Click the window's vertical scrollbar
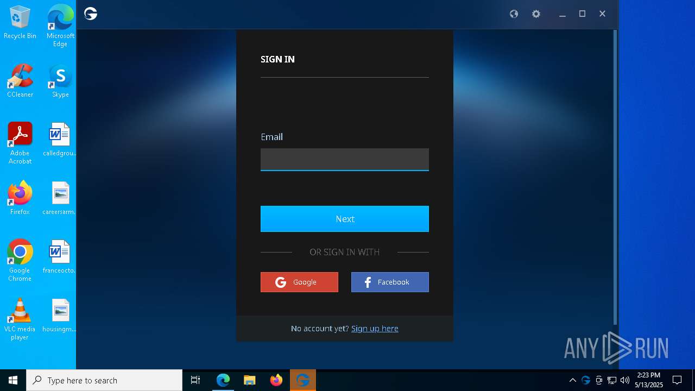 pos(615,176)
